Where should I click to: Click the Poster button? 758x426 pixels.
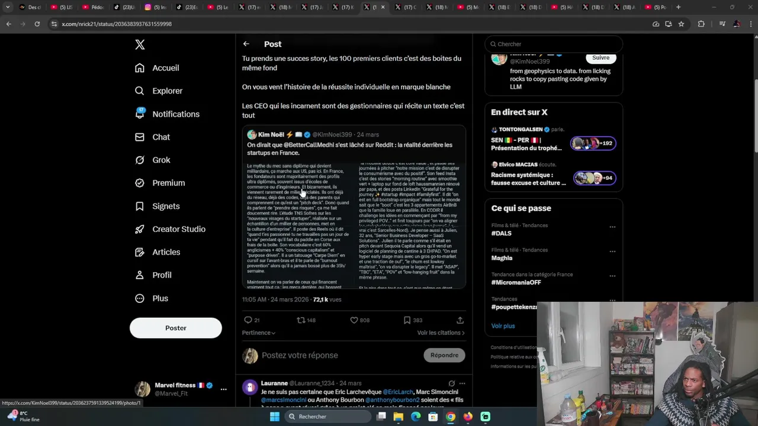click(176, 328)
